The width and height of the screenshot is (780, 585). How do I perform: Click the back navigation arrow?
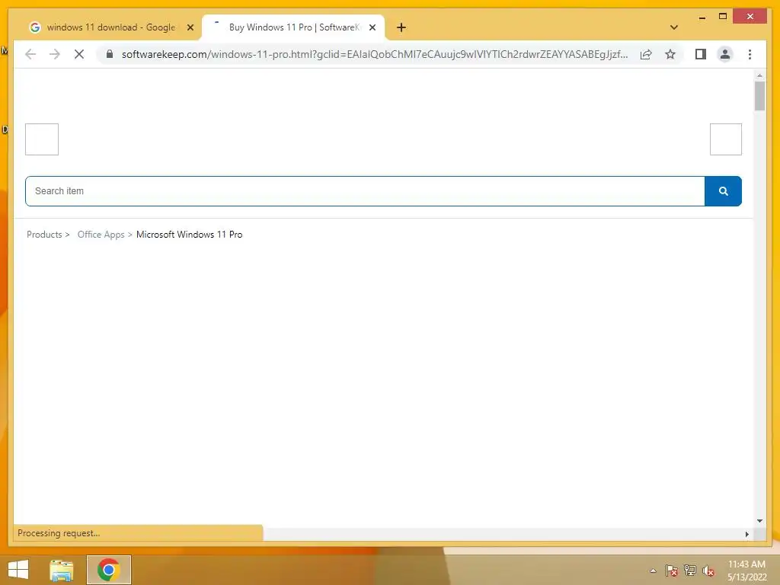tap(30, 54)
